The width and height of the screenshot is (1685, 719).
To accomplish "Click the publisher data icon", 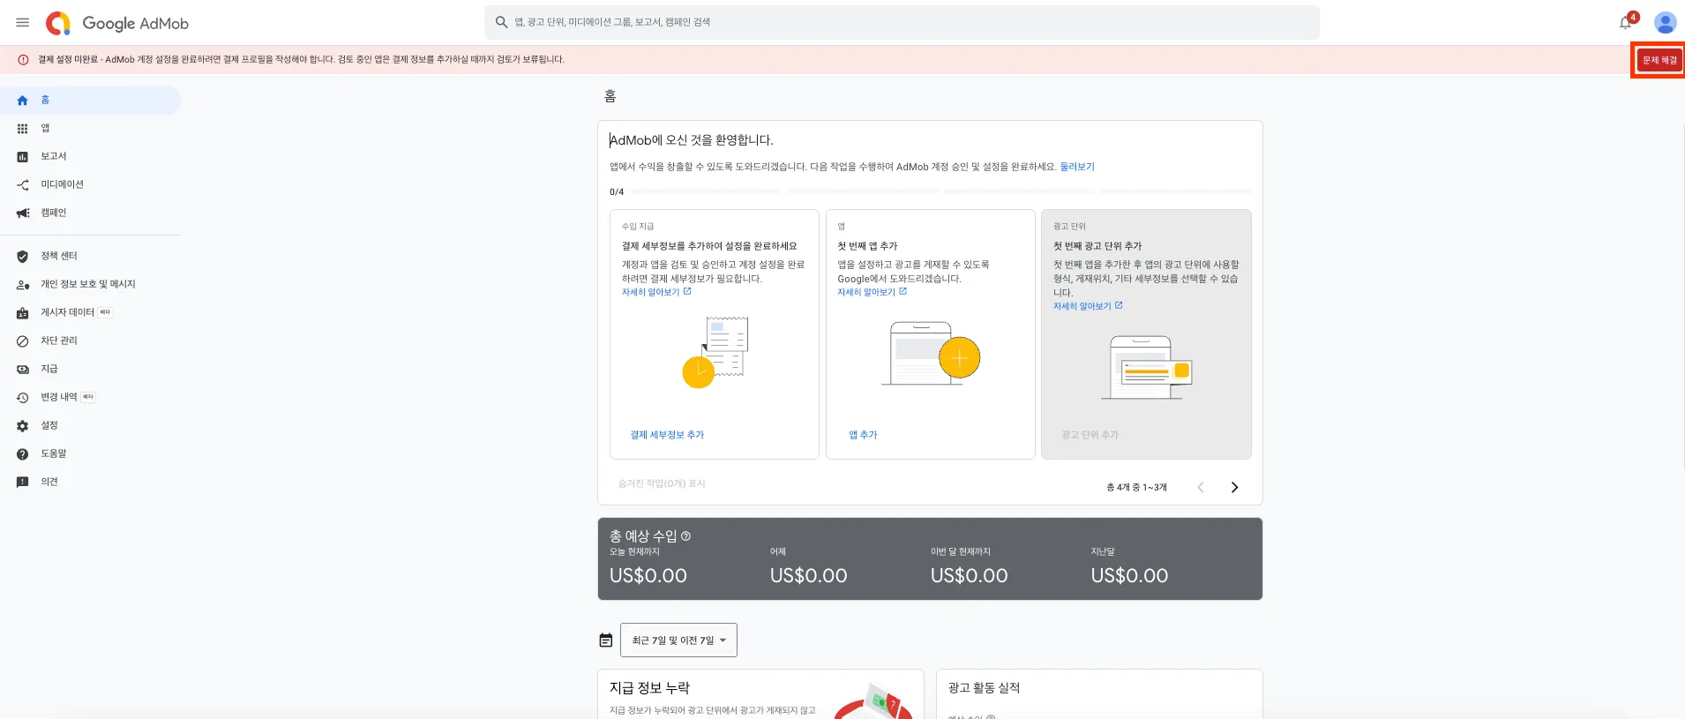I will point(23,313).
